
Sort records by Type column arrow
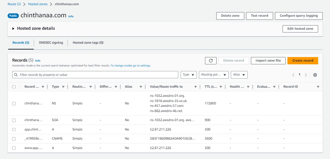[63, 87]
